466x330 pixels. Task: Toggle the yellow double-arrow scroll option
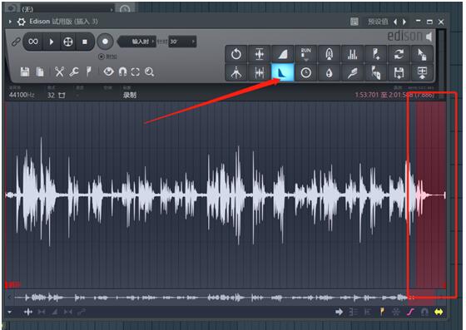439,312
